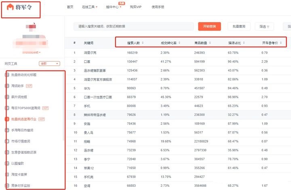This screenshot has width=291, height=190.
Task: Open the 全部 filter dropdown in 网页工具
Action: pos(49,64)
